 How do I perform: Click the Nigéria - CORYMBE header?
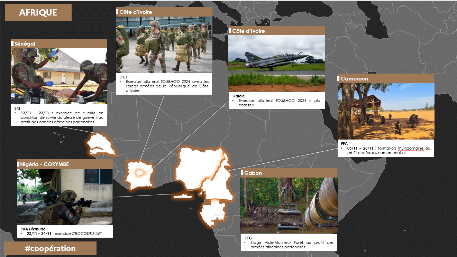[65, 164]
